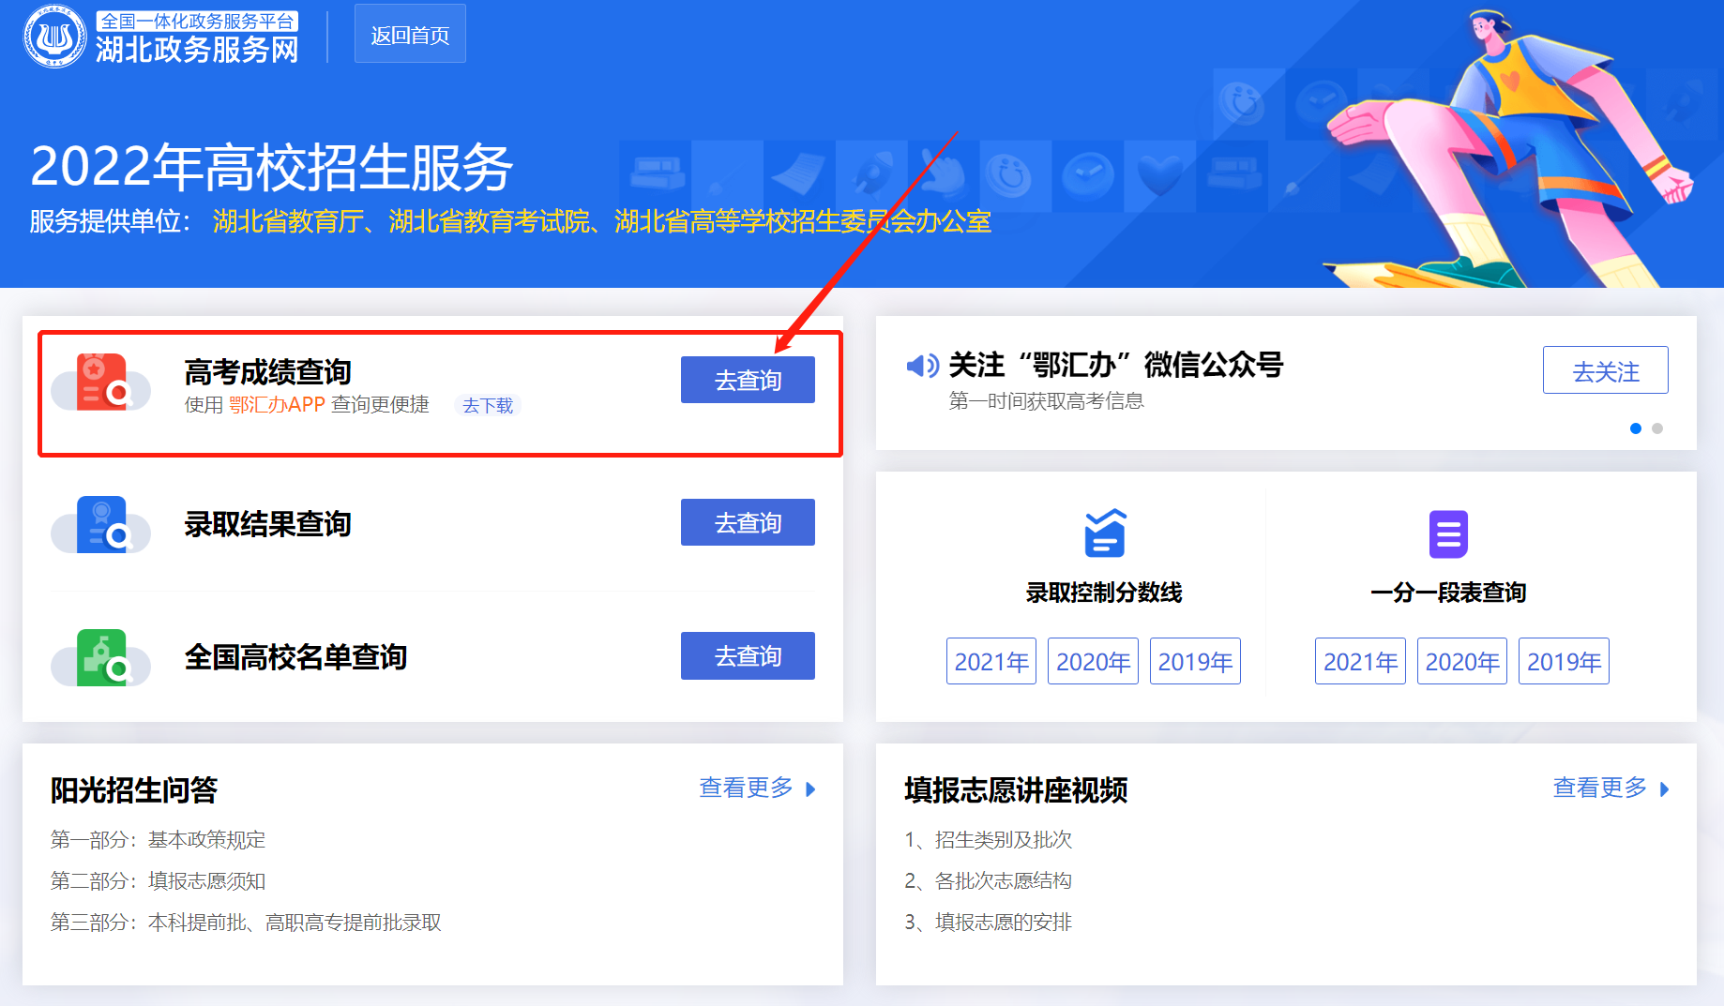Select first carousel dot in WeChat banner
The width and height of the screenshot is (1724, 1006).
pos(1636,428)
